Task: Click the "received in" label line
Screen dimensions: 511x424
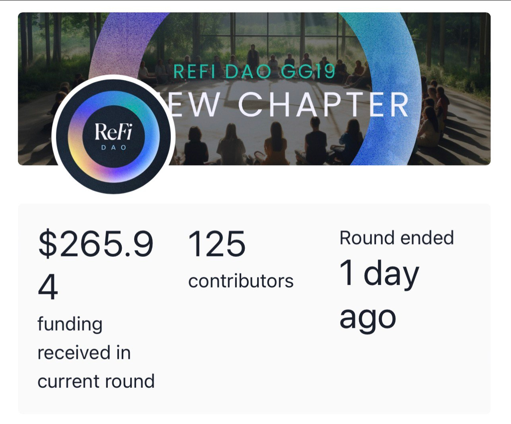Action: (84, 353)
